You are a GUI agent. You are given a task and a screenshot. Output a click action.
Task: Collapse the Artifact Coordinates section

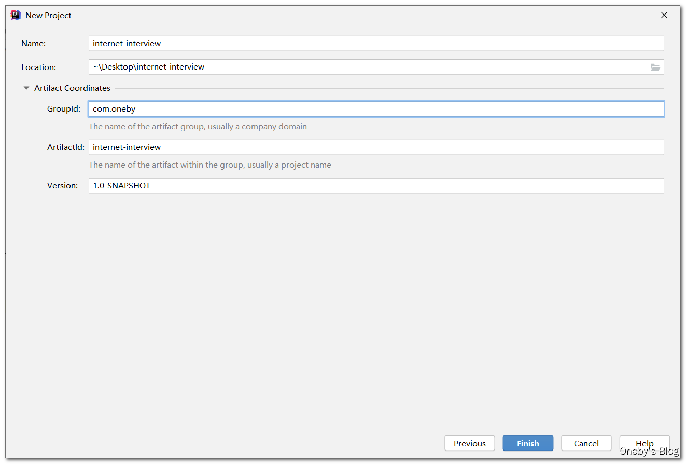pyautogui.click(x=26, y=88)
